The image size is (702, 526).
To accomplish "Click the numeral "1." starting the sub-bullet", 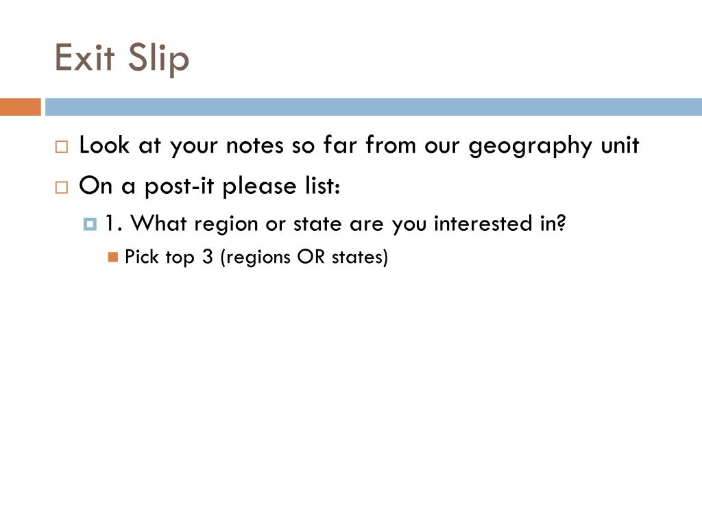I will click(114, 223).
